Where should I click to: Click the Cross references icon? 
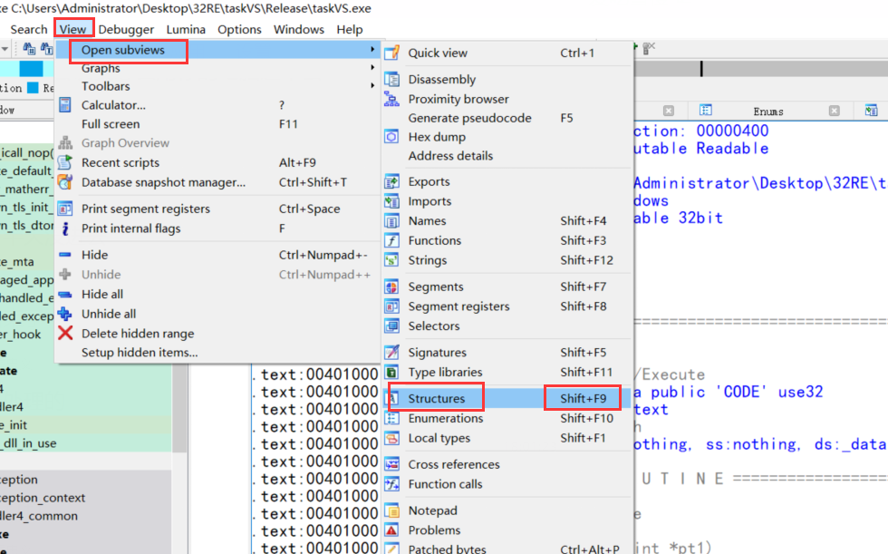[391, 464]
